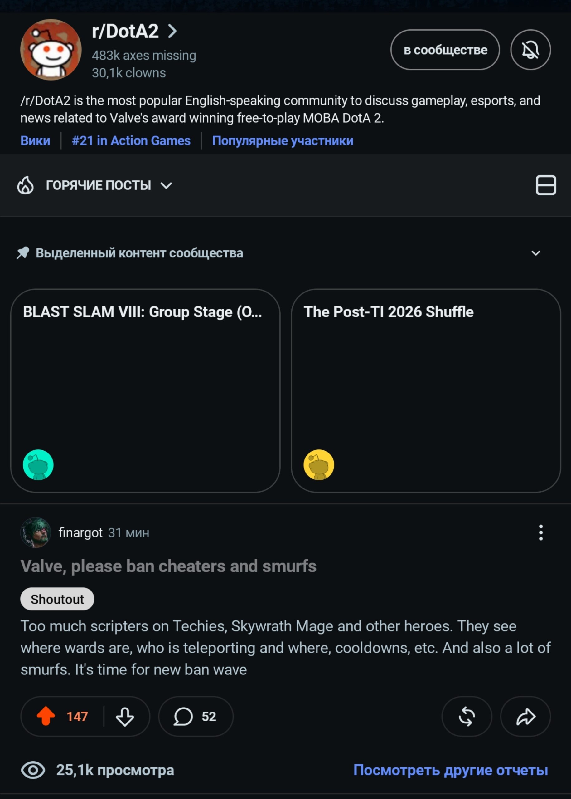Open The Post-TI 2026 Shuffle card
Screen dimensions: 571x799
(426, 390)
